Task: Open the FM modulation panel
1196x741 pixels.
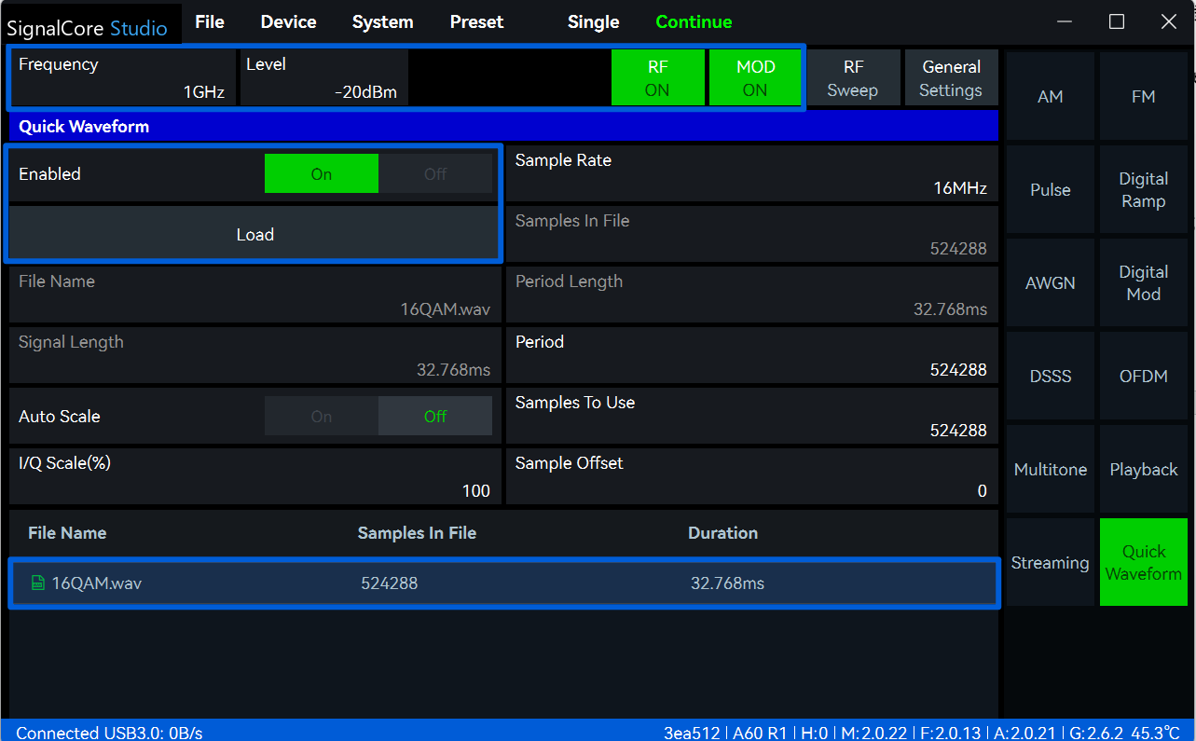Action: 1143,96
